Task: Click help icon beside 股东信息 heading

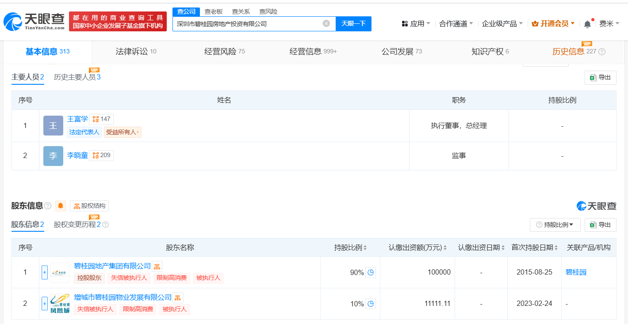Action: [x=48, y=206]
